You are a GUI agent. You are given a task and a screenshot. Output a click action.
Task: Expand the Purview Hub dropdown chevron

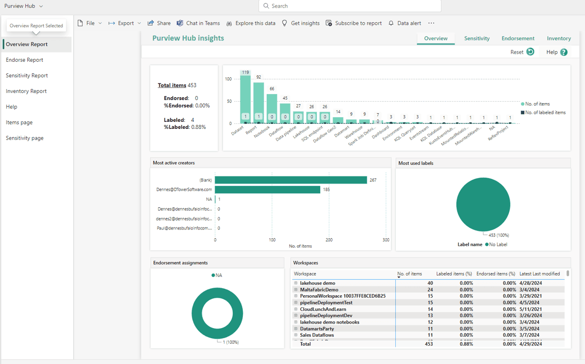[x=41, y=7]
